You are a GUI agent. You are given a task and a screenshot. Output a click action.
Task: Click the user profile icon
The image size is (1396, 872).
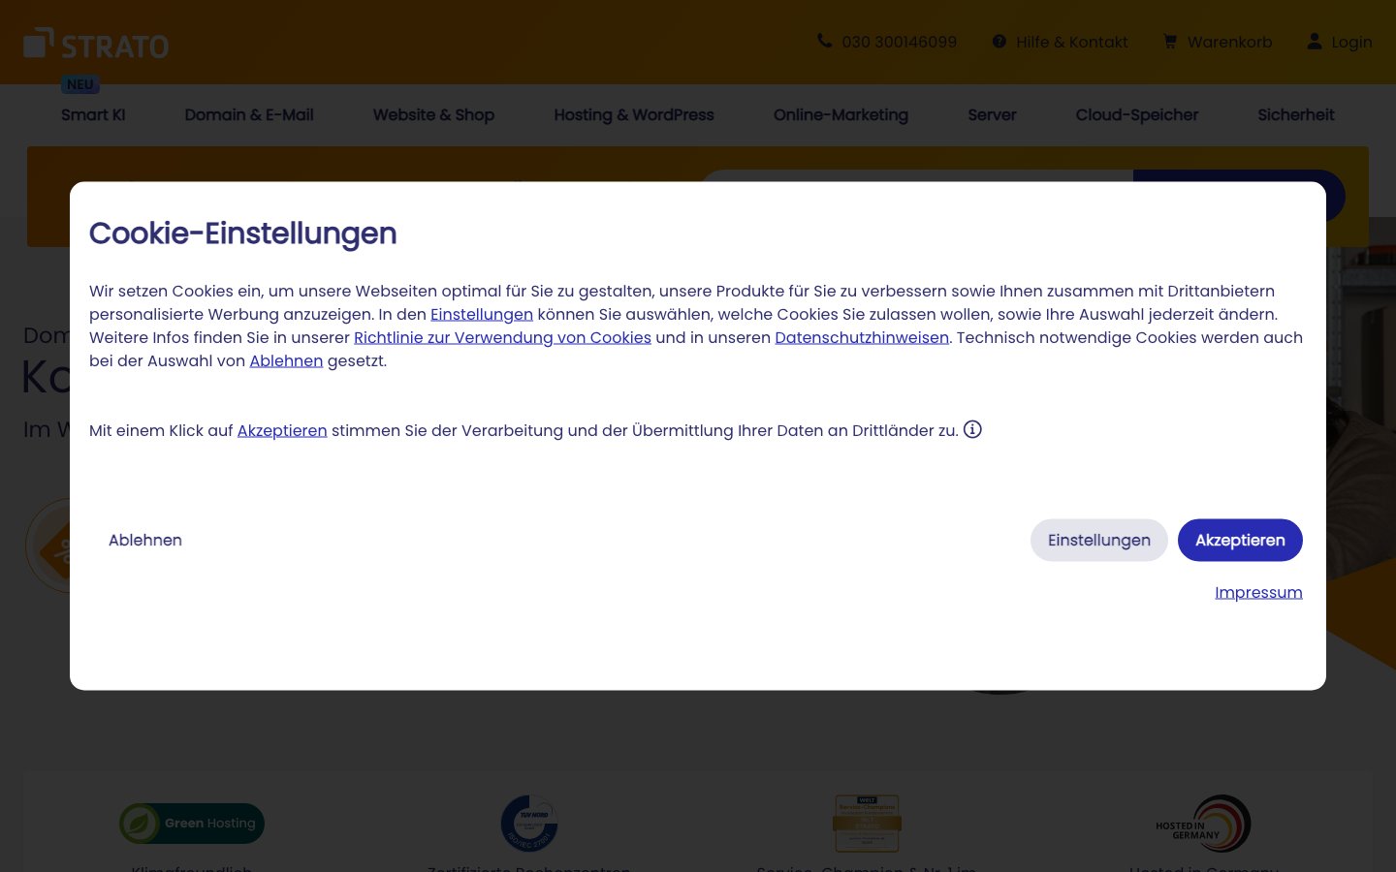(x=1315, y=41)
